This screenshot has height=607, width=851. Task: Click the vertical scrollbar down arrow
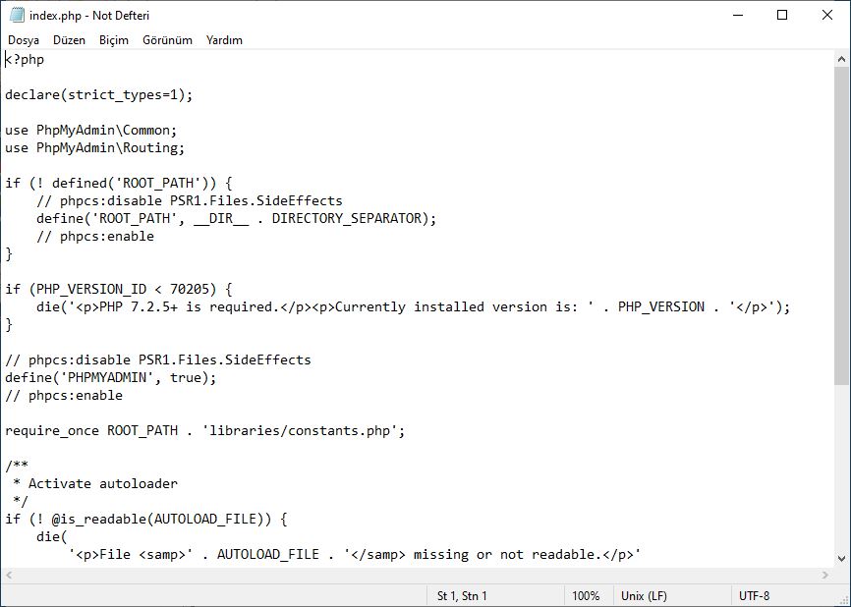842,558
